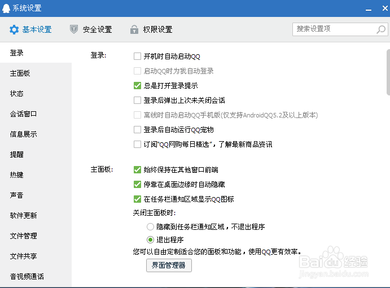Open 软件更新 settings section
The image size is (390, 288).
click(x=36, y=215)
